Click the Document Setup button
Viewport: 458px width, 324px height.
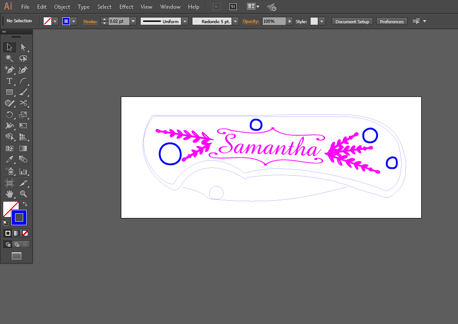[x=352, y=21]
